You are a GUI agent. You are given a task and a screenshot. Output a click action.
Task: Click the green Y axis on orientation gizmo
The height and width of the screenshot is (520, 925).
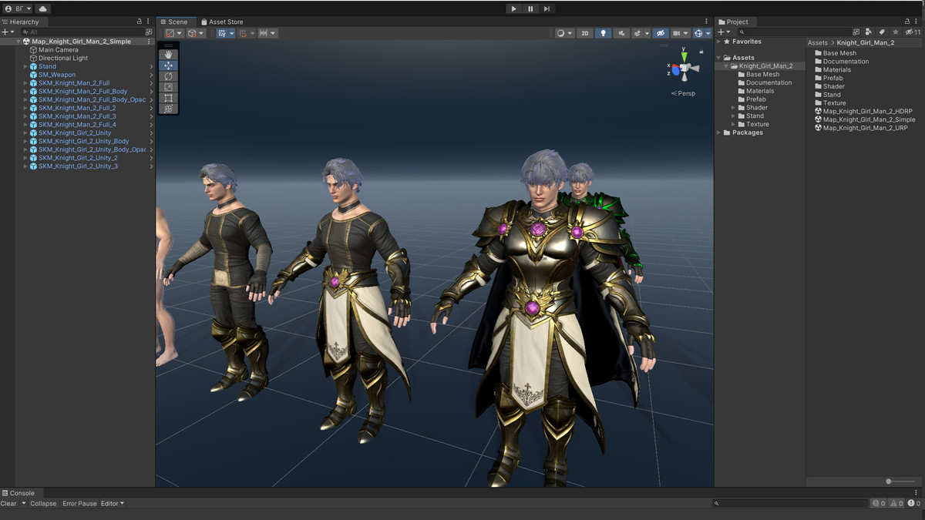pyautogui.click(x=684, y=56)
